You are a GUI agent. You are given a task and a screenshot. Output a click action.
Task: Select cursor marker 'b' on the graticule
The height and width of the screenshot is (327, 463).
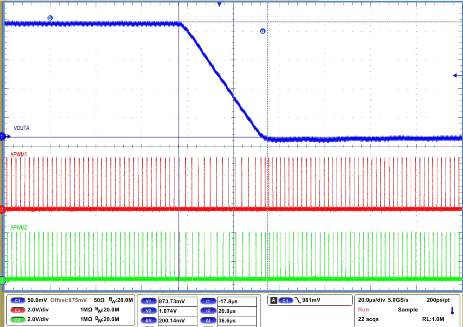(50, 17)
